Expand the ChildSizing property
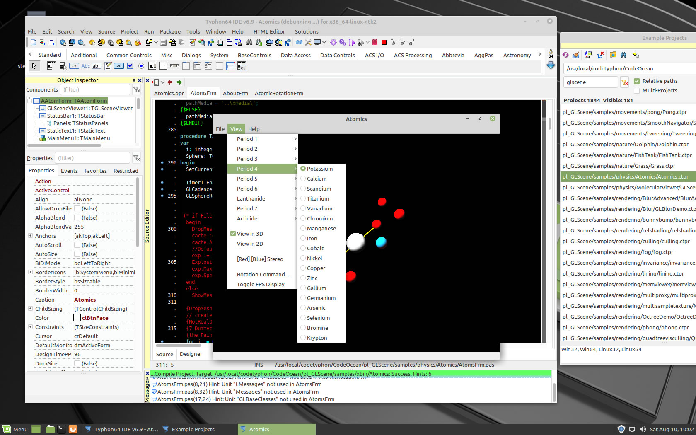This screenshot has width=696, height=435. [30, 309]
